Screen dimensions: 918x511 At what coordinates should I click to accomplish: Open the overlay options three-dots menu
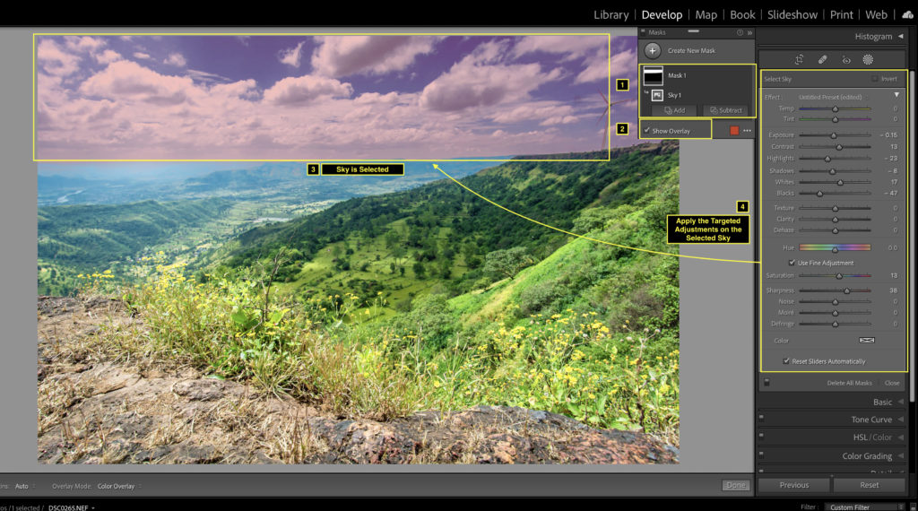click(x=747, y=131)
